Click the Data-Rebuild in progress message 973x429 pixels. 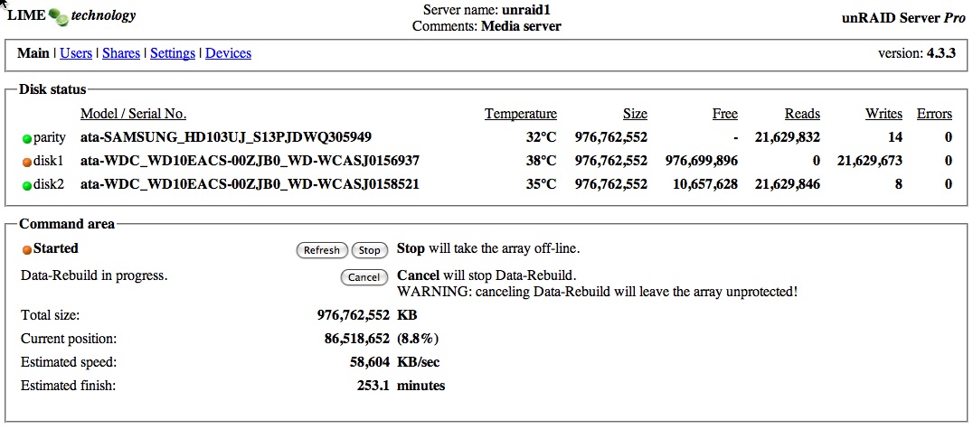click(x=94, y=275)
